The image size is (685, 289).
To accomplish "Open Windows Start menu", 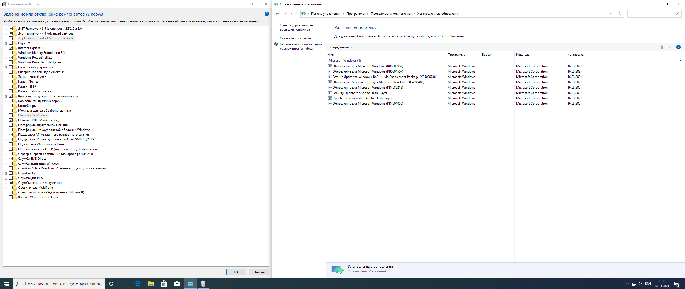I will pyautogui.click(x=6, y=284).
